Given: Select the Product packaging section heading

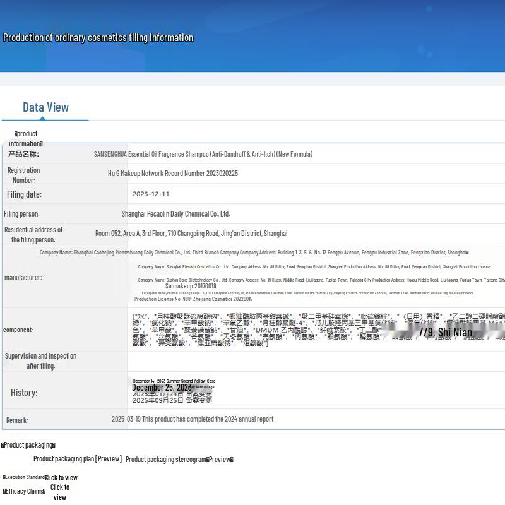Looking at the screenshot, I should pyautogui.click(x=28, y=445).
